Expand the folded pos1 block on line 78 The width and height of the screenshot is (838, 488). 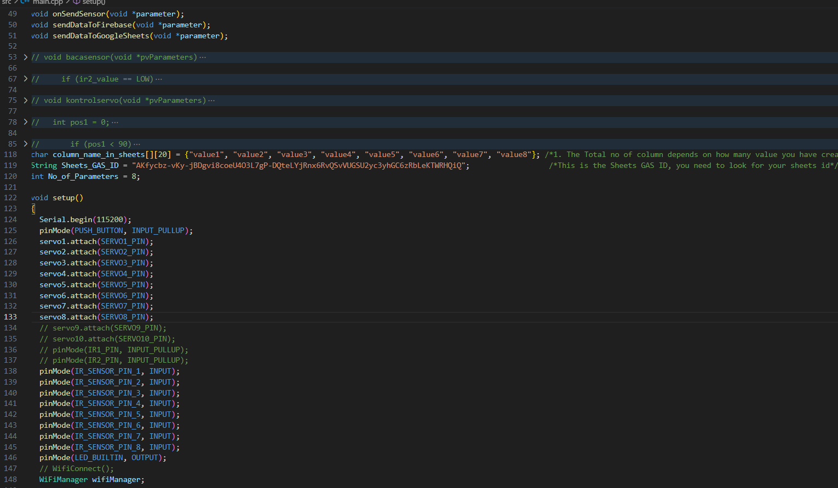(25, 122)
